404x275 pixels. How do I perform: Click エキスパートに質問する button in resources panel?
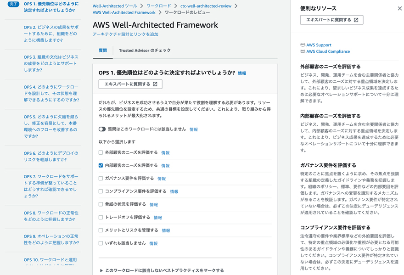point(331,20)
